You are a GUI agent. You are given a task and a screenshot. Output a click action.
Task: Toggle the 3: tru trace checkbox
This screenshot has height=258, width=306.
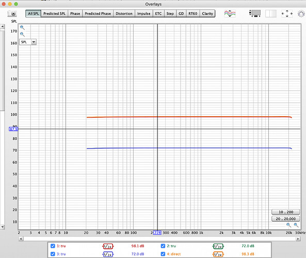tap(53, 254)
